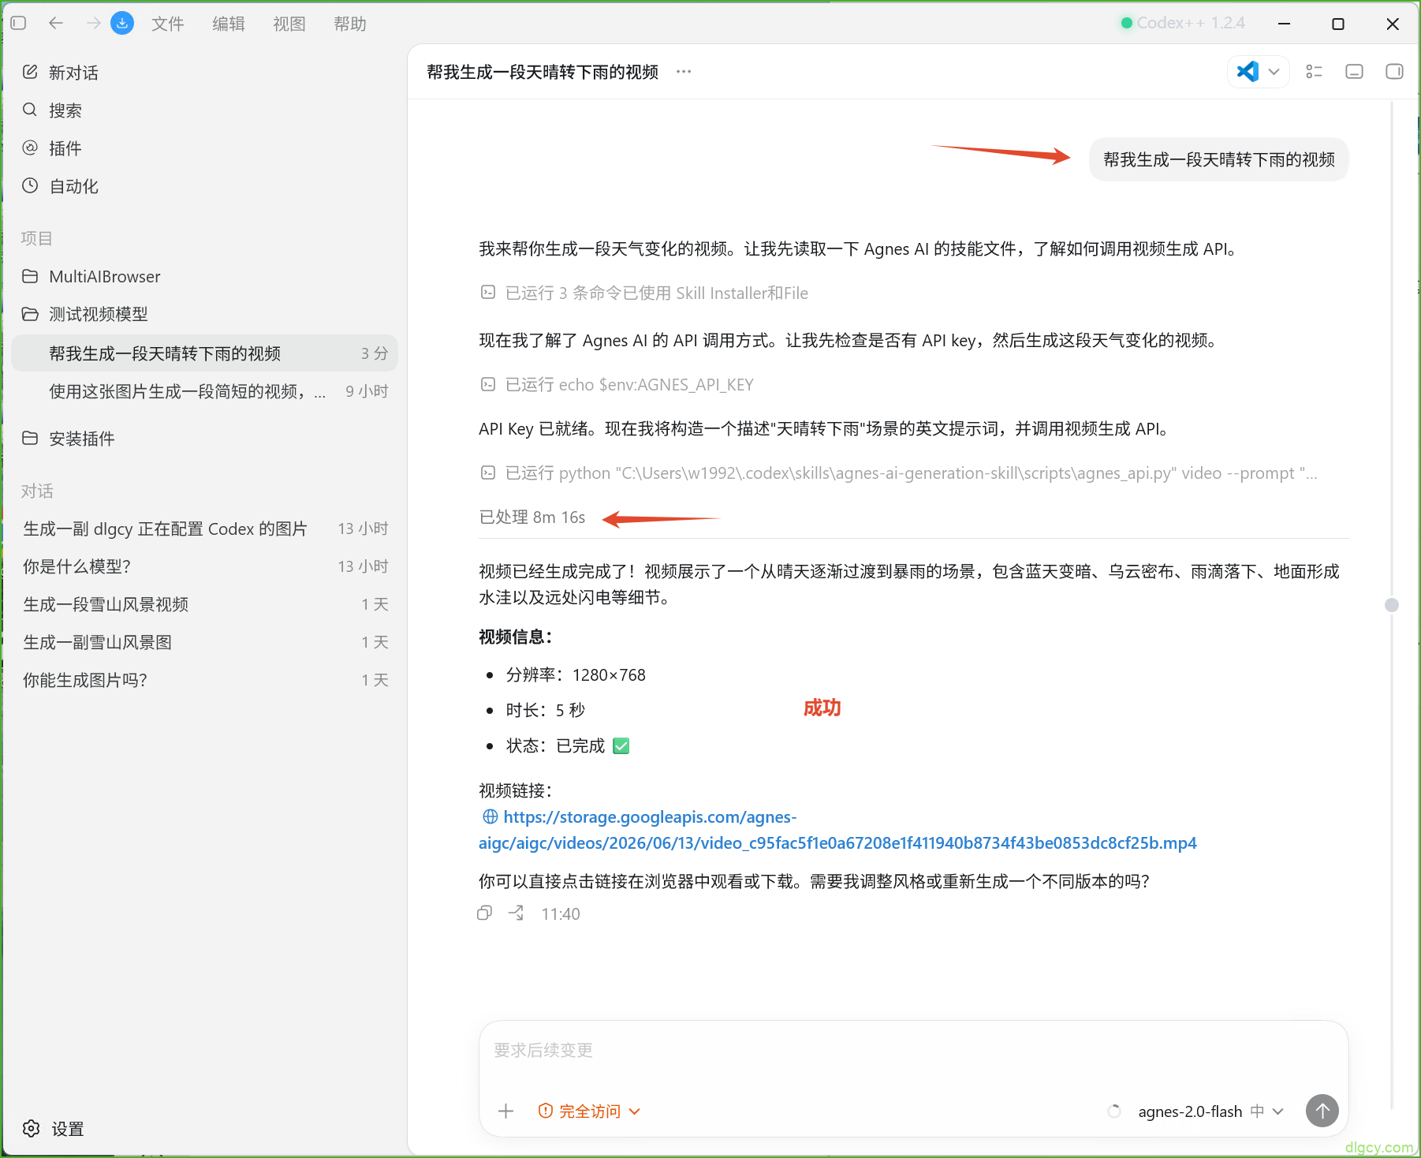Open the 生成一段雪山风景视频 conversation
Screen dimensions: 1421x1158
pos(205,604)
